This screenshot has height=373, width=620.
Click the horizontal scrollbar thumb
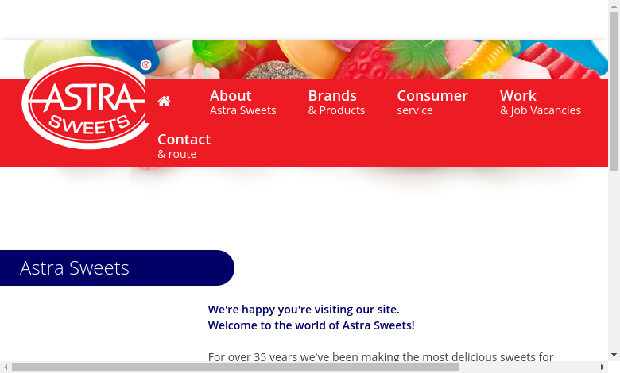235,367
